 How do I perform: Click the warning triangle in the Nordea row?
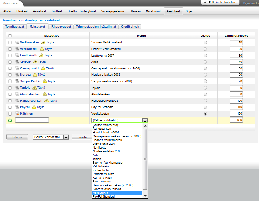click(x=35, y=75)
